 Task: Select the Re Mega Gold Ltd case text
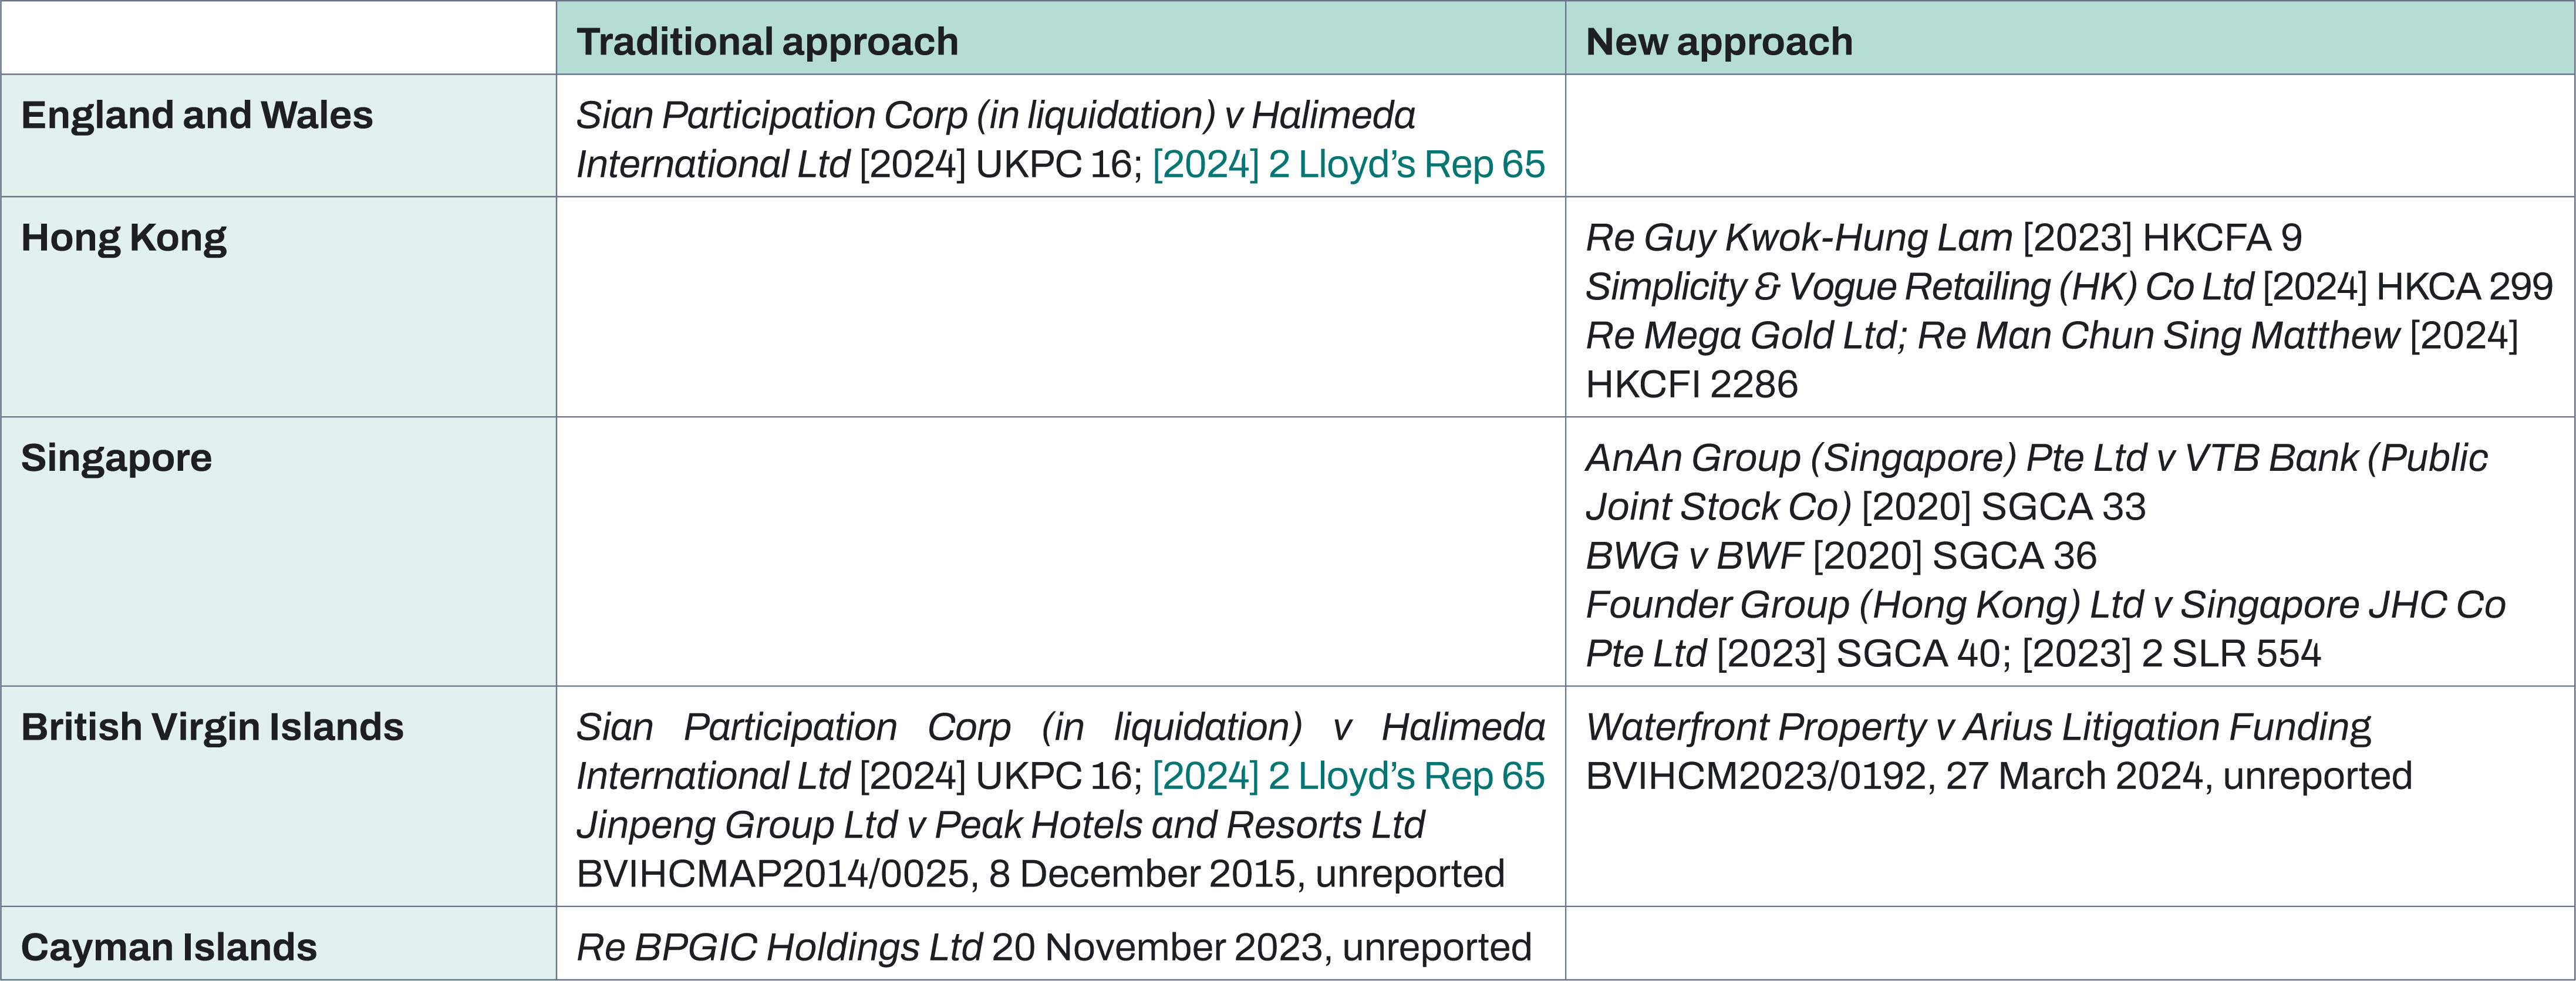(x=2052, y=360)
